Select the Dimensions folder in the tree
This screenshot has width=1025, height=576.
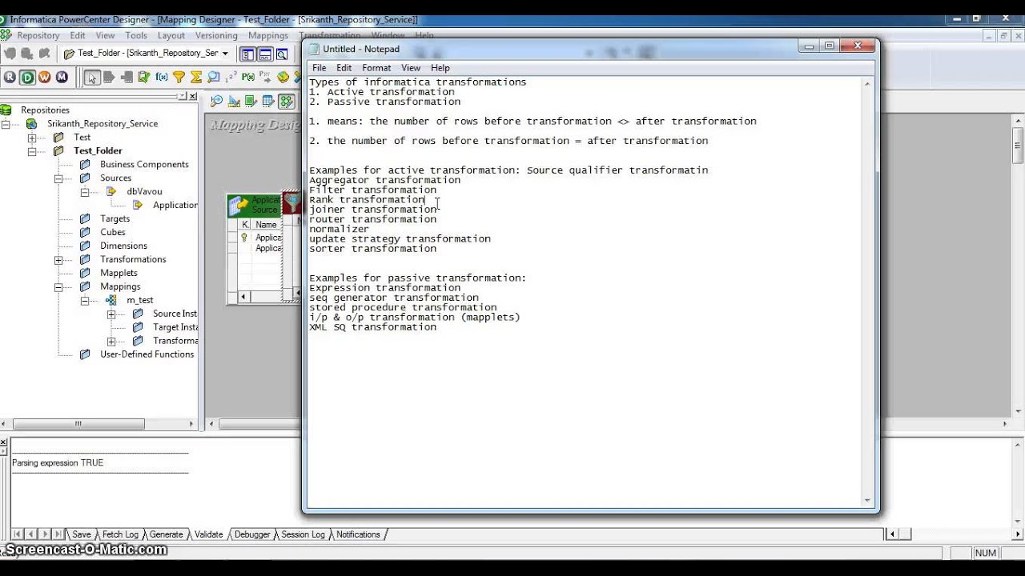123,246
